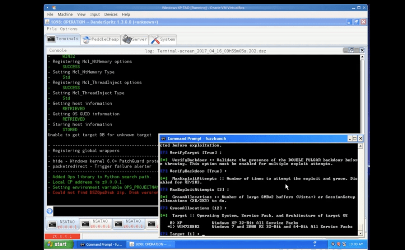405x250 pixels.
Task: Click the Server tab's headset icon
Action: click(x=126, y=39)
